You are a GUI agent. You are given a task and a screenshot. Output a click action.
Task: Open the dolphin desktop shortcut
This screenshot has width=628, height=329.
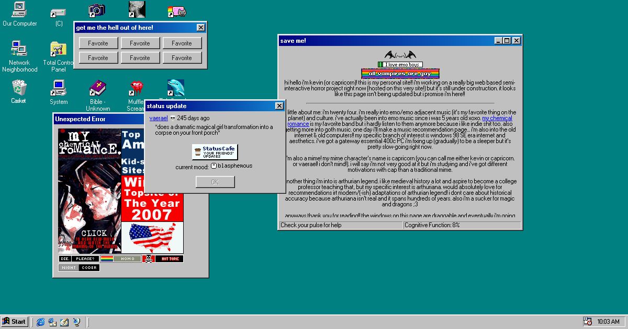click(x=175, y=89)
